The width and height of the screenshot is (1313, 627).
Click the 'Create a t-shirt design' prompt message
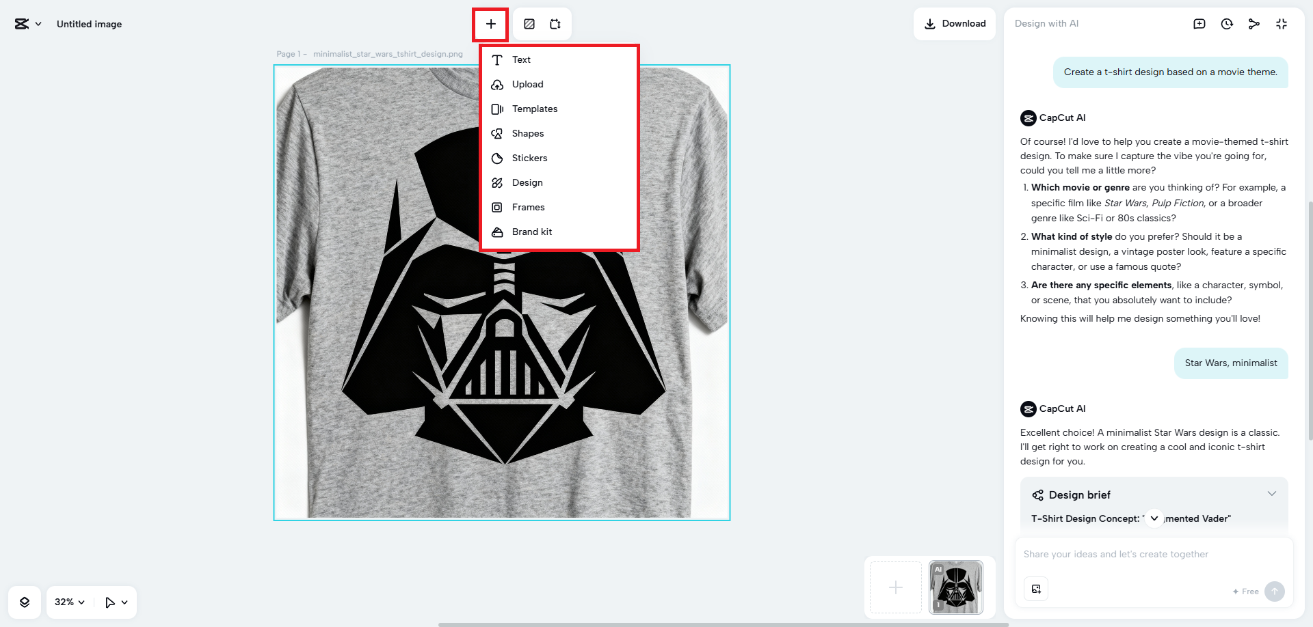pos(1170,72)
